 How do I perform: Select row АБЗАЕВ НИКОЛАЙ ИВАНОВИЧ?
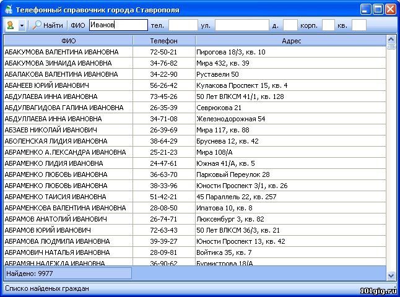[x=195, y=130]
